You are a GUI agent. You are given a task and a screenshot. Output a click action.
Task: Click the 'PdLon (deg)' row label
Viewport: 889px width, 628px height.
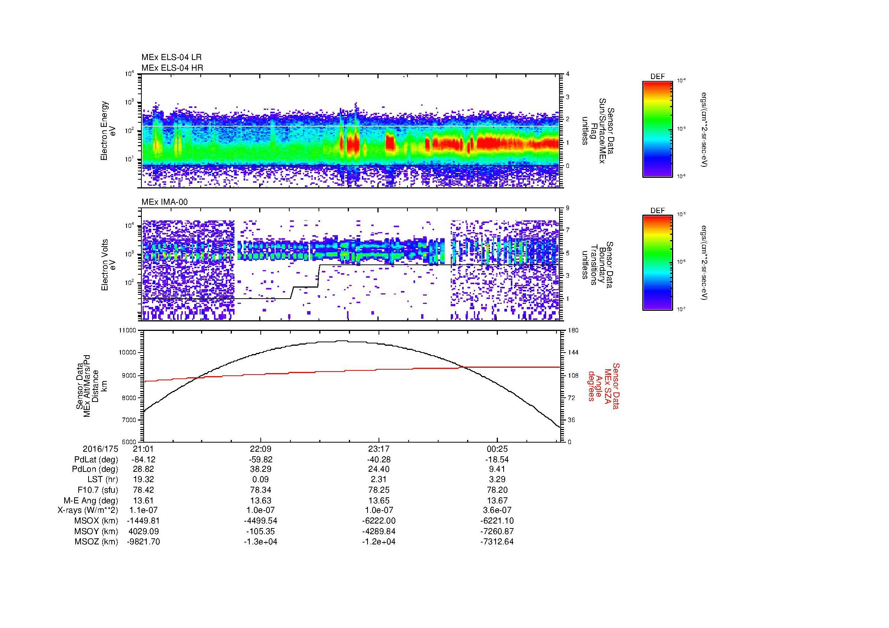(95, 469)
